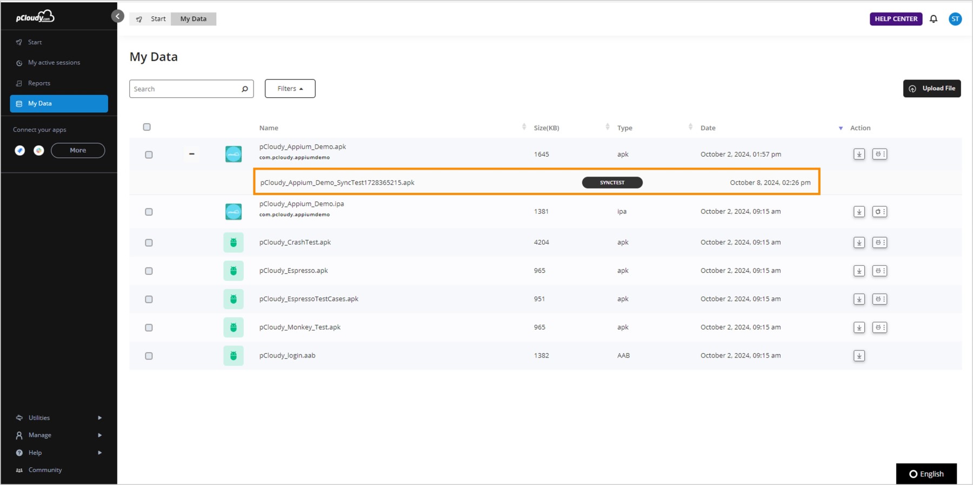The width and height of the screenshot is (973, 485).
Task: Select the pCloudy_CrashTest.apk checkbox
Action: click(x=149, y=243)
